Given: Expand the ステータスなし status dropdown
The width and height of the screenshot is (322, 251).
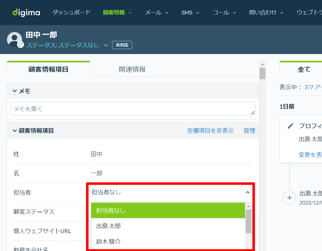Looking at the screenshot, I should coord(67,45).
